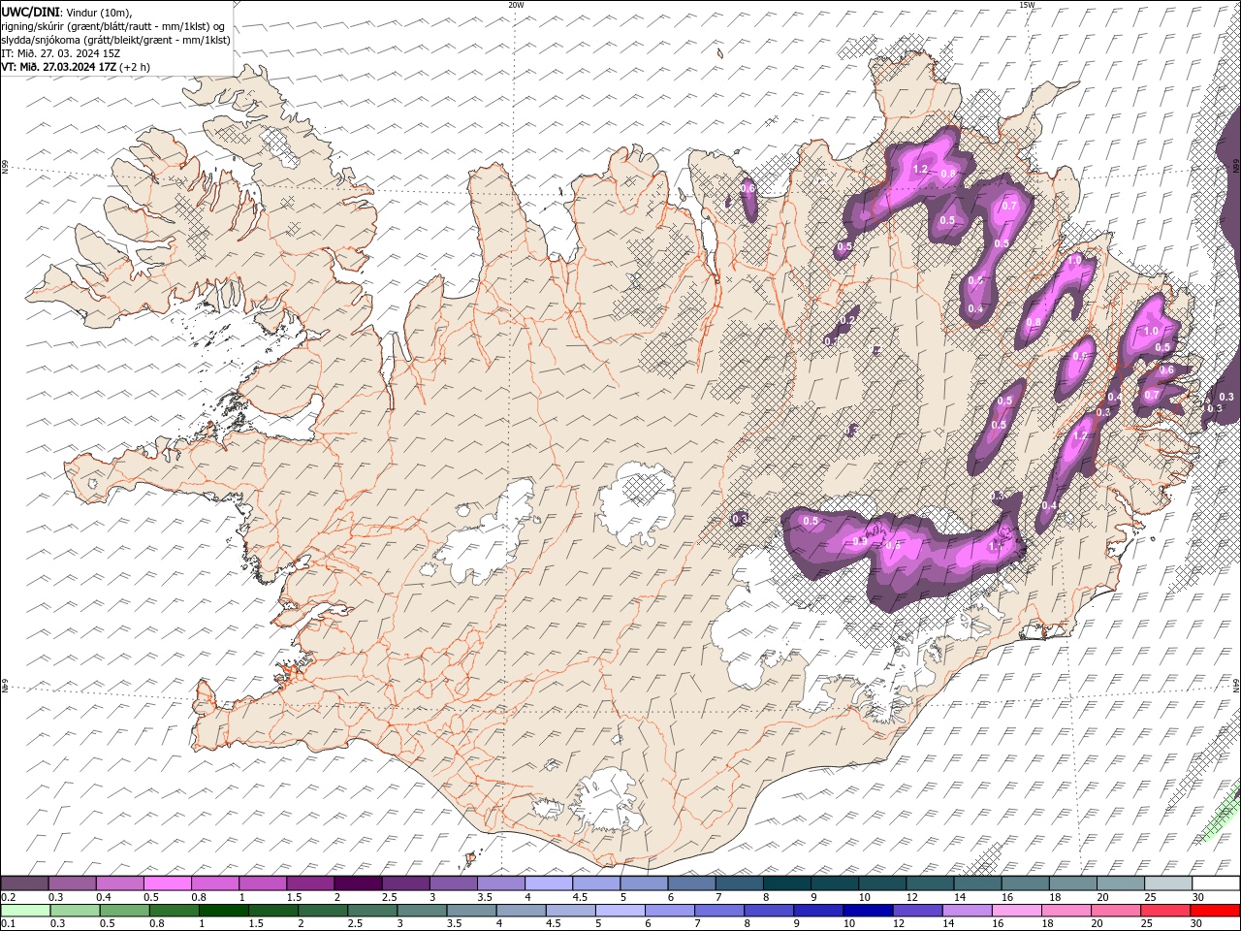Image resolution: width=1241 pixels, height=931 pixels.
Task: Pick the 25 swatch on lower rain scale
Action: point(1164,911)
